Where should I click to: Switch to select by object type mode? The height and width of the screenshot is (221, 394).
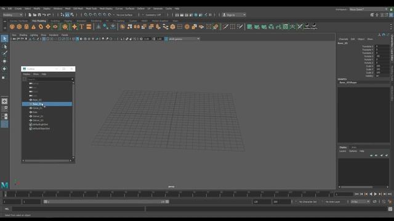coord(67,15)
